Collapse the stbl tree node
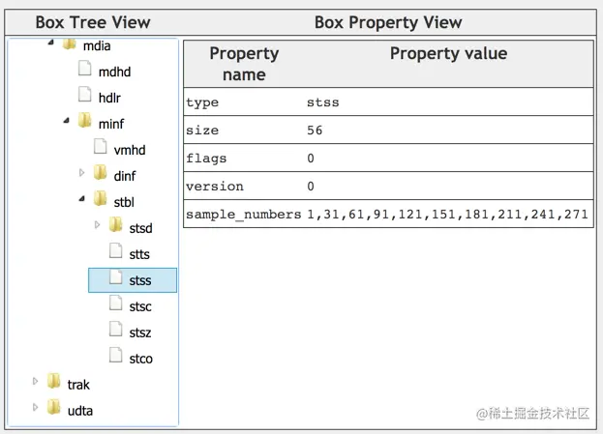The height and width of the screenshot is (434, 603). click(x=81, y=198)
